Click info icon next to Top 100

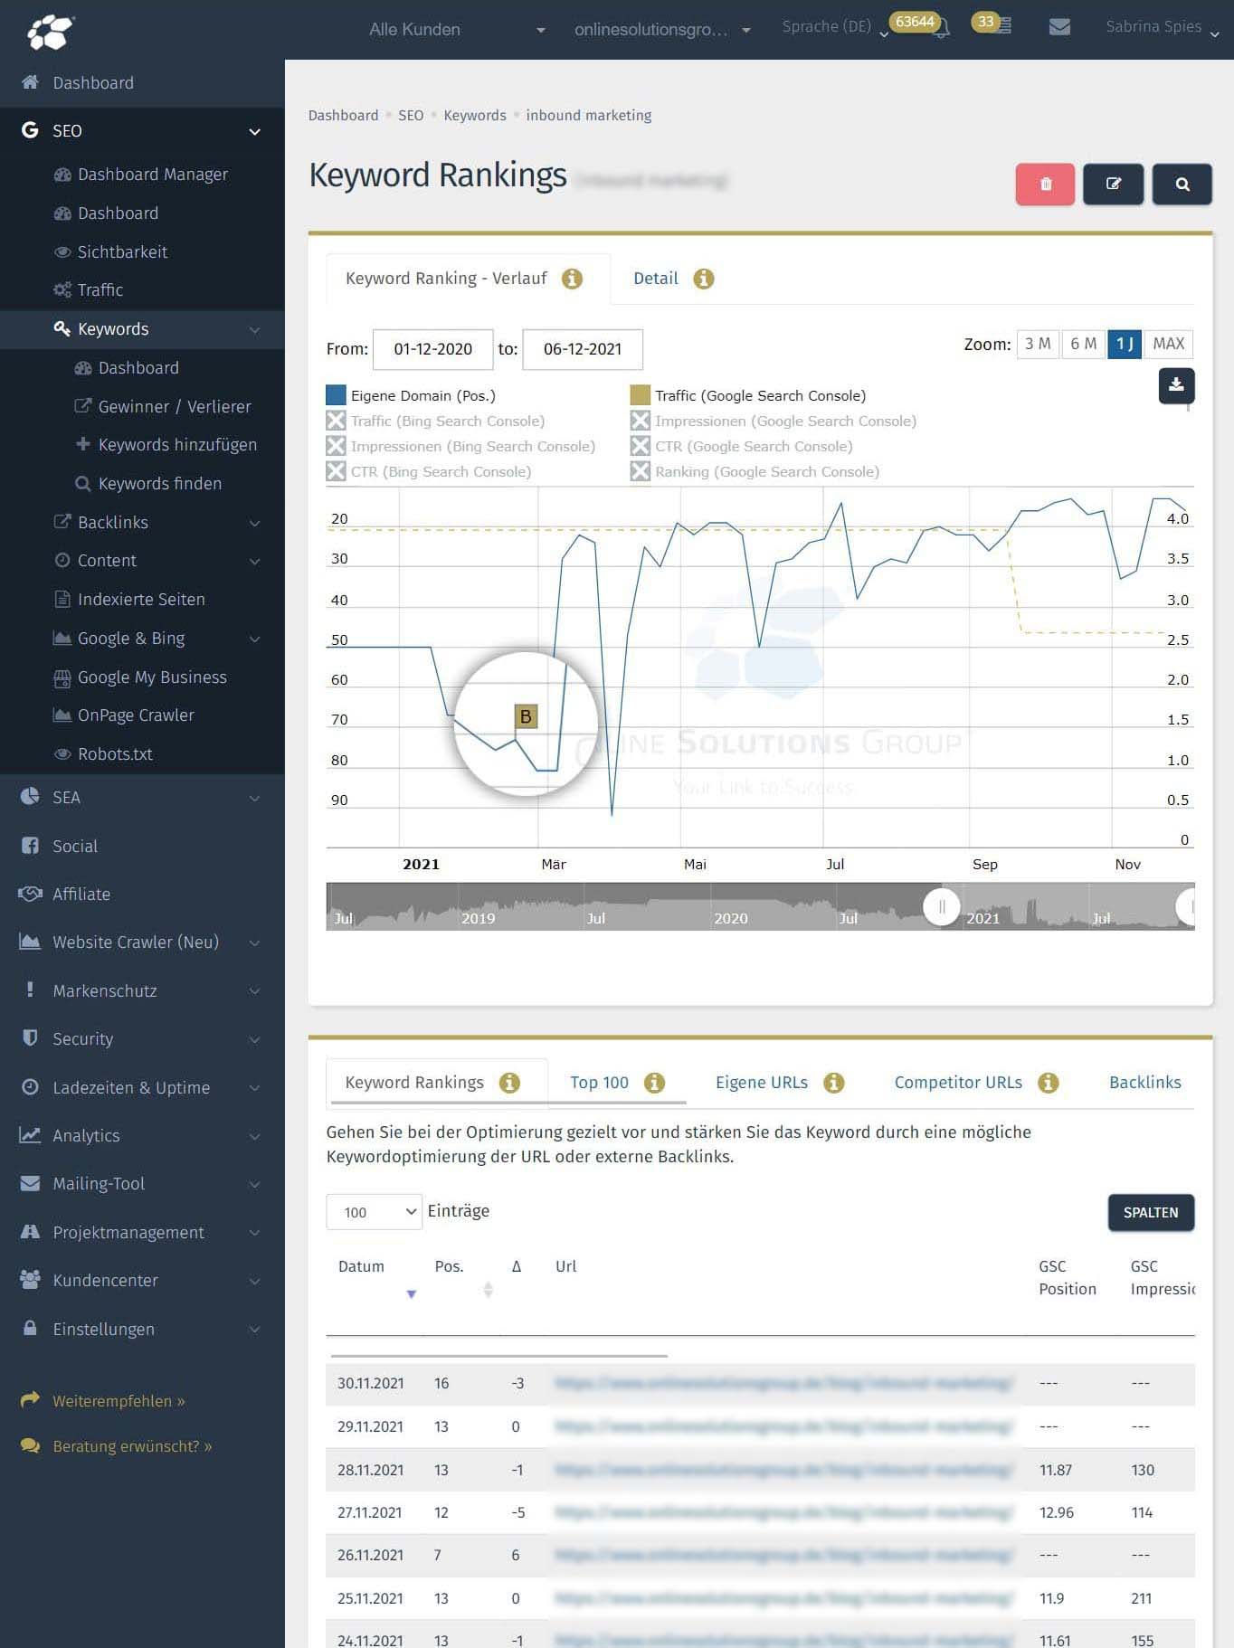pyautogui.click(x=654, y=1083)
